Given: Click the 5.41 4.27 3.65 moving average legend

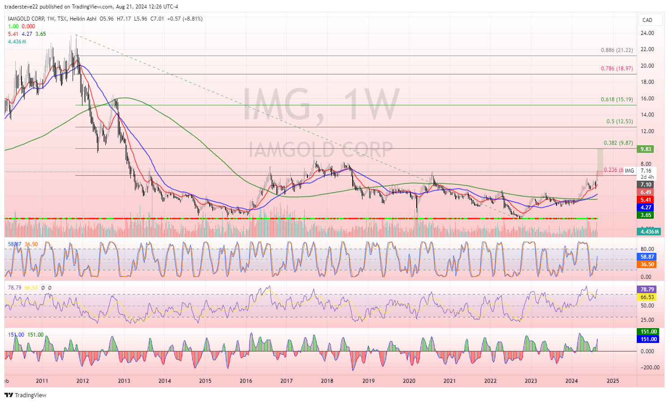Looking at the screenshot, I should pos(27,34).
